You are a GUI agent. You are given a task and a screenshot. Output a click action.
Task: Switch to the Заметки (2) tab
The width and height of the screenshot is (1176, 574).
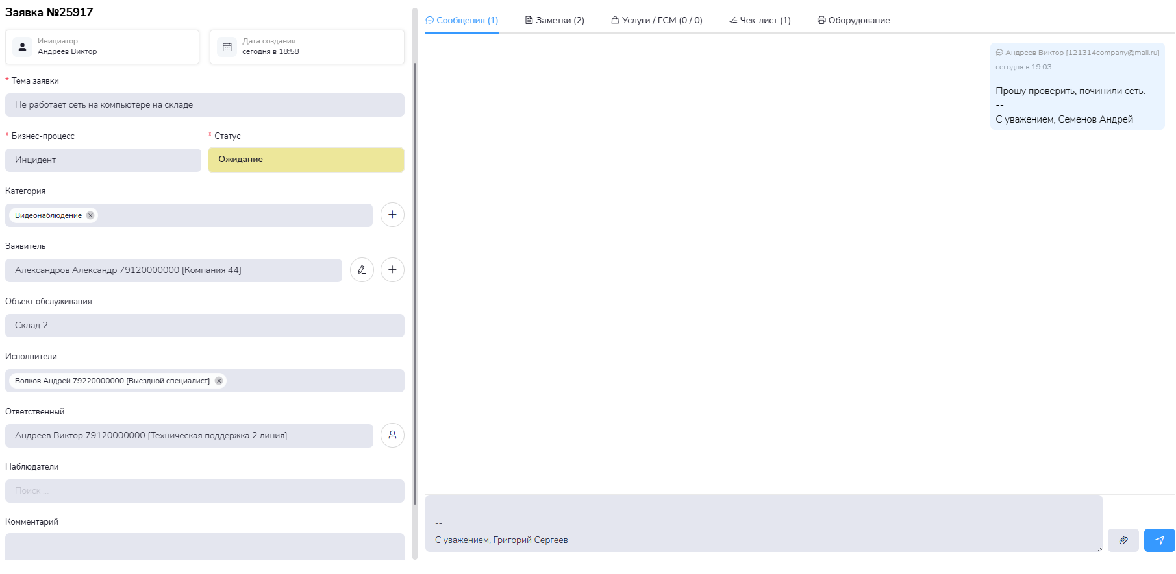(555, 21)
